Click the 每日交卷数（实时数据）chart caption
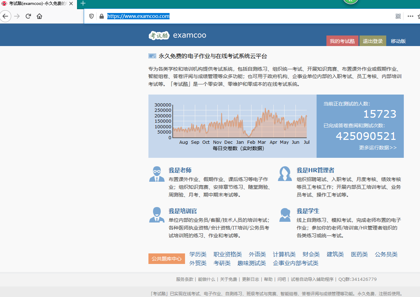 click(x=238, y=148)
